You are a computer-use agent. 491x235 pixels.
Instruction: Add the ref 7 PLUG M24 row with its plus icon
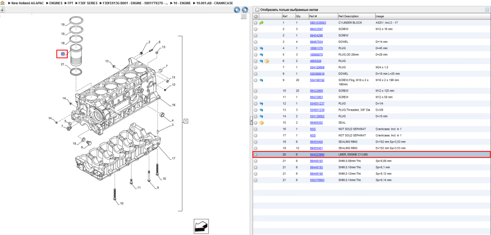click(256, 67)
